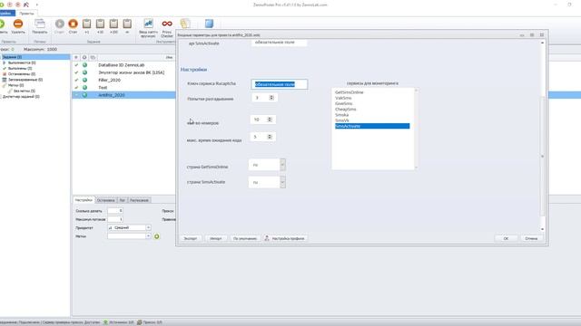Select Smska in the services list
The width and height of the screenshot is (581, 326).
tap(341, 115)
